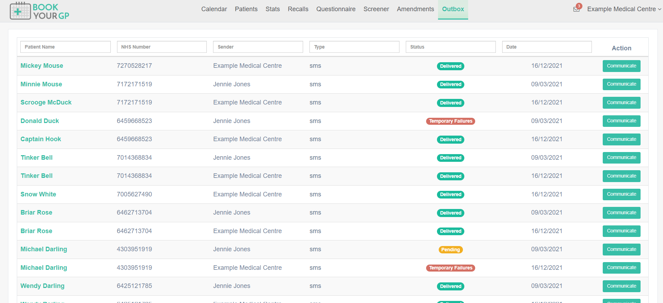Click into the Type filter field
This screenshot has height=303, width=663.
point(354,47)
